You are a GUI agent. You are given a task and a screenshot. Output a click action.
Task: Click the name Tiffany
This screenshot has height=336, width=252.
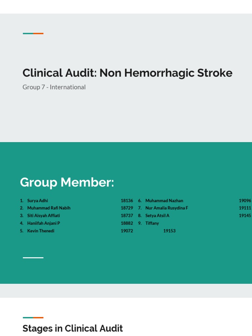152,223
